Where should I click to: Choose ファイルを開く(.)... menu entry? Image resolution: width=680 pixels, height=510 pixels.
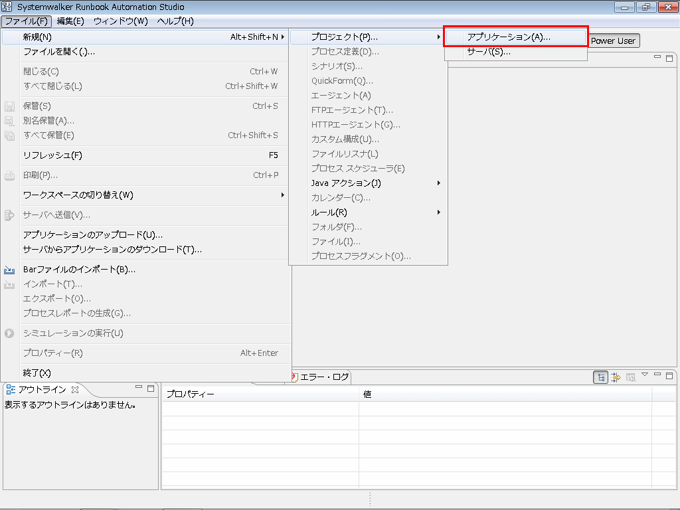click(146, 52)
